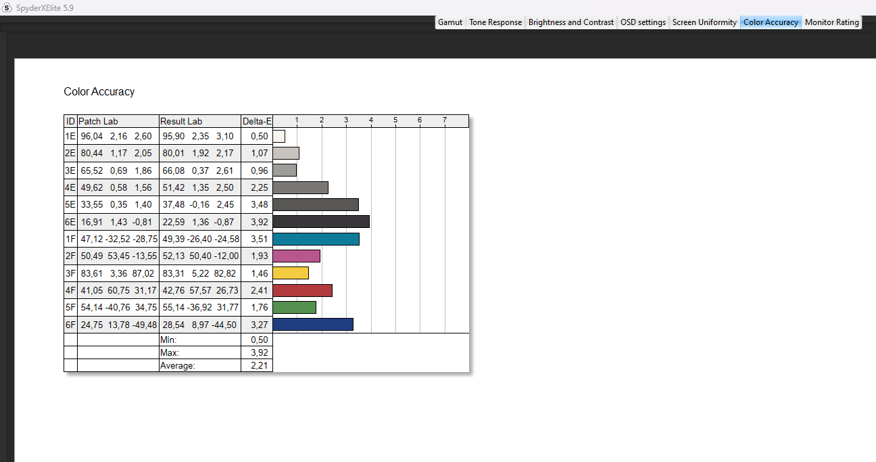Click the SpyderXElite app icon in title bar
Screen dimensions: 876x462
click(7, 8)
